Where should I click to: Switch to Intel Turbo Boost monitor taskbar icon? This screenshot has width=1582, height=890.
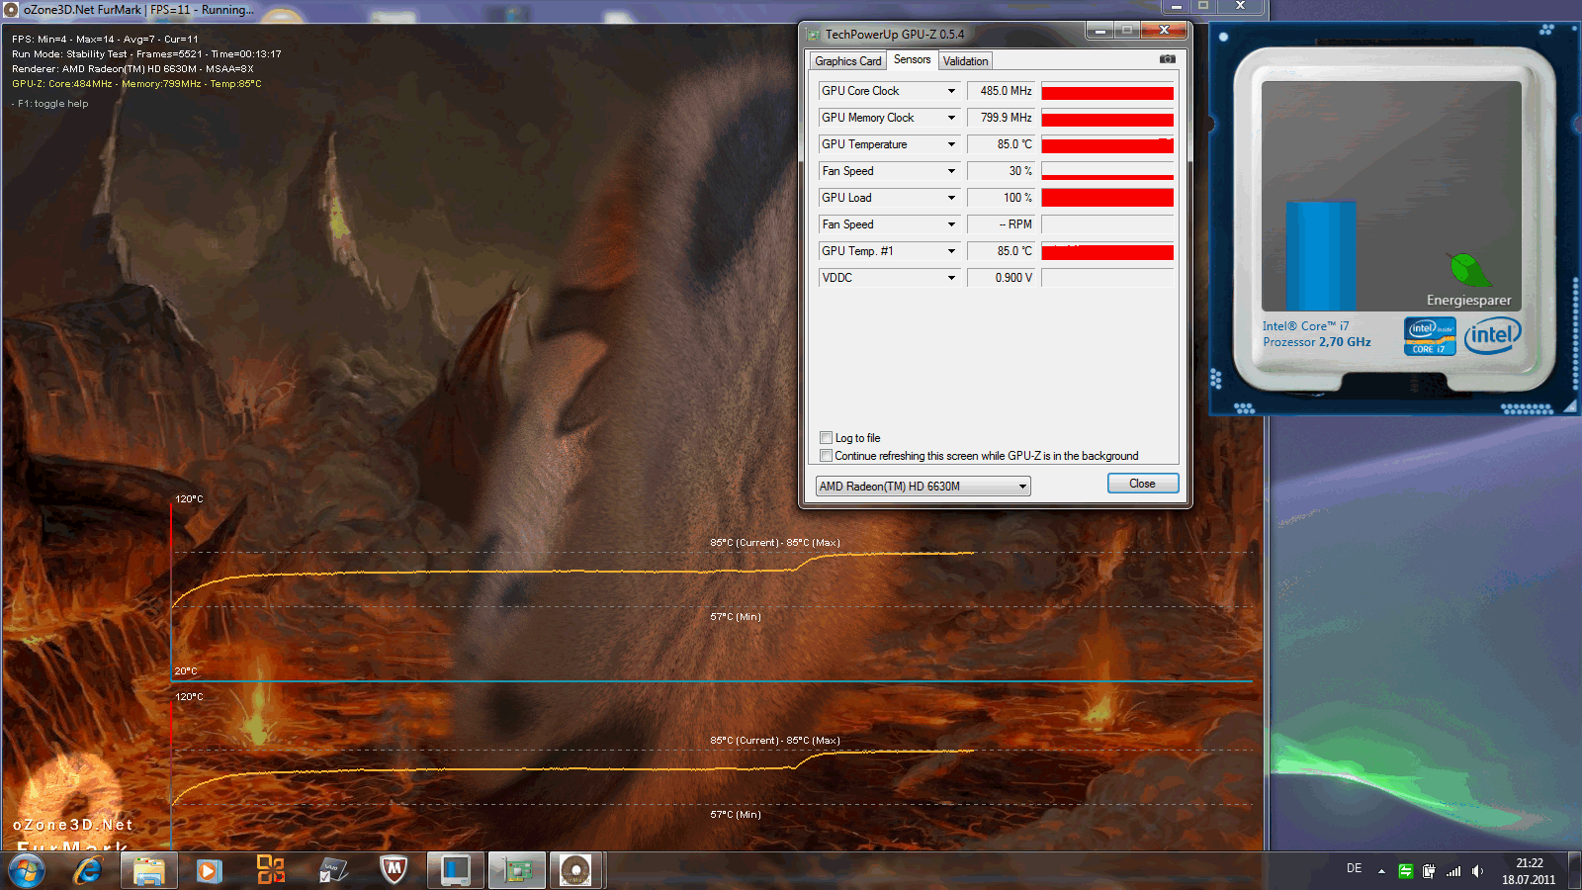[455, 871]
